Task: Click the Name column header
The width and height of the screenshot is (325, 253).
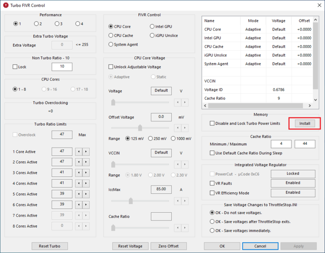Action: [x=221, y=21]
